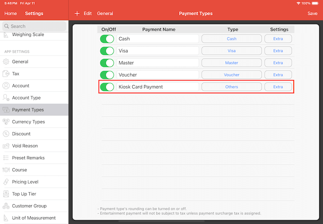Click the Account person icon
The height and width of the screenshot is (224, 323).
[x=6, y=85]
